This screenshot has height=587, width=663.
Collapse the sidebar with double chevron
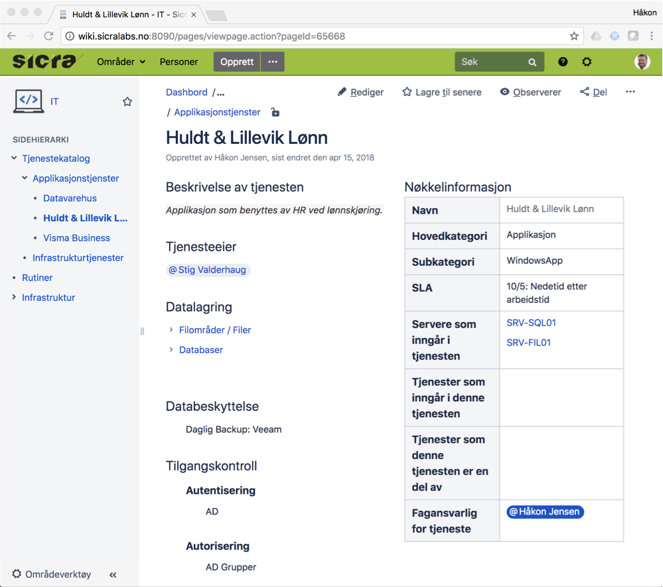click(113, 575)
